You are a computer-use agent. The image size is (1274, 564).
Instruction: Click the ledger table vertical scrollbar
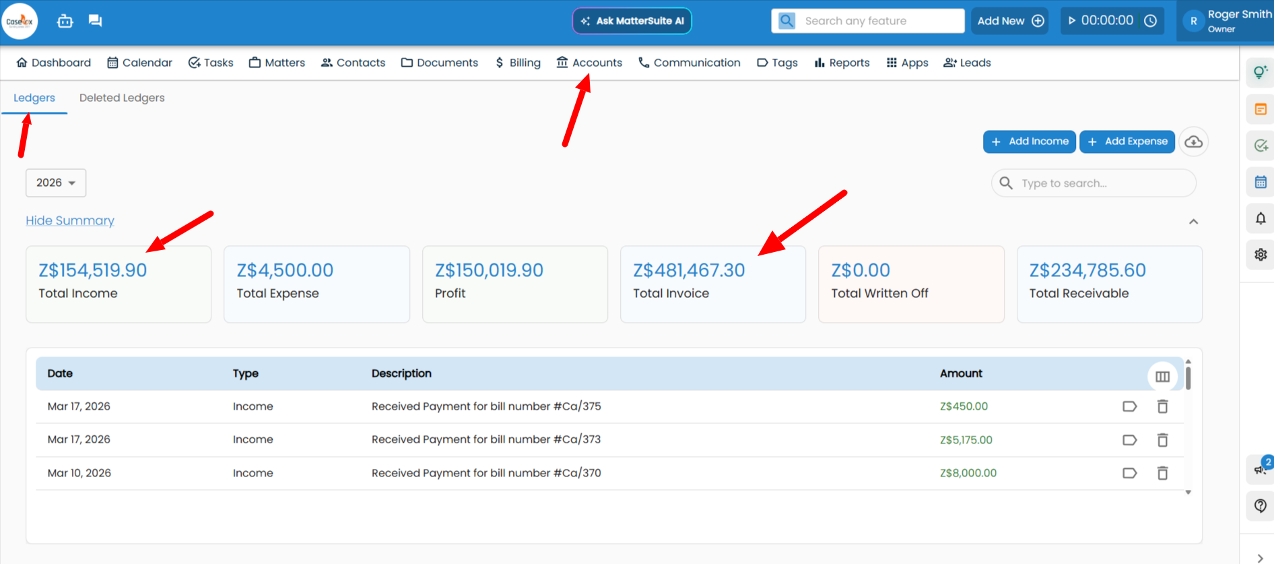coord(1188,377)
